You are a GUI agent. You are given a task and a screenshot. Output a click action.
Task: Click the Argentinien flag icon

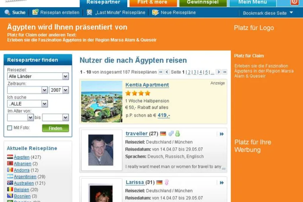(x=10, y=176)
